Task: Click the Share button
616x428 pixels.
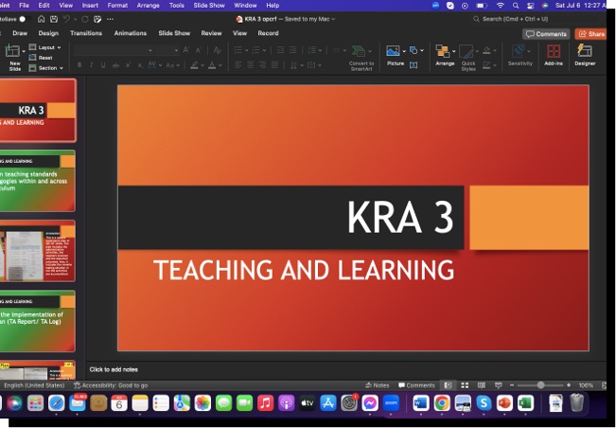Action: click(591, 33)
